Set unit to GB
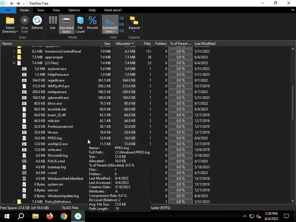This screenshot has height=222, width=296. pos(122,18)
